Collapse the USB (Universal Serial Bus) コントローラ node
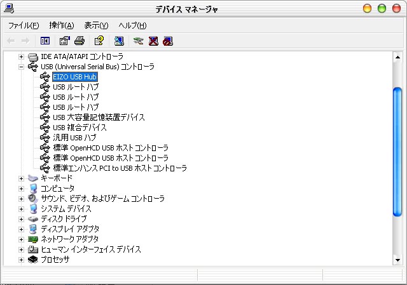 click(21, 67)
